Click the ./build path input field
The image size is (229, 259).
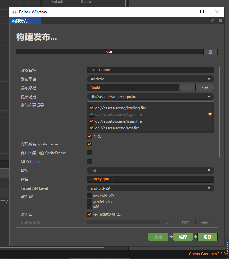click(133, 88)
